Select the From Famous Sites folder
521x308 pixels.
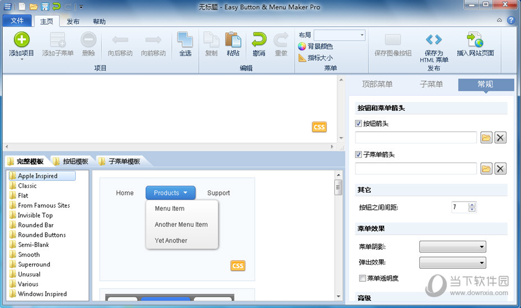click(40, 205)
